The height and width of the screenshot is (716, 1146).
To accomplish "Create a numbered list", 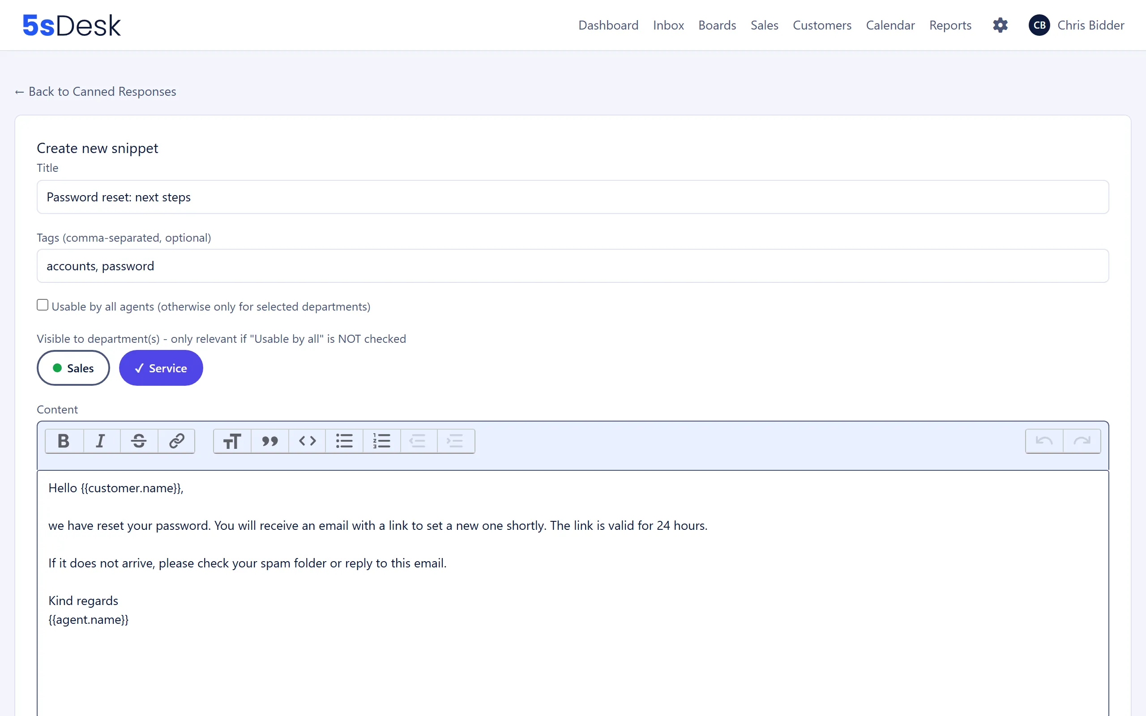I will (x=382, y=441).
